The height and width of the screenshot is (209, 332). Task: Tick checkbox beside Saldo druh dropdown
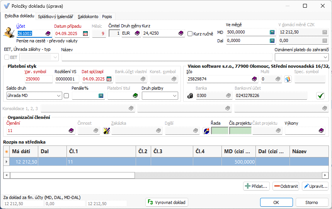click(66, 96)
